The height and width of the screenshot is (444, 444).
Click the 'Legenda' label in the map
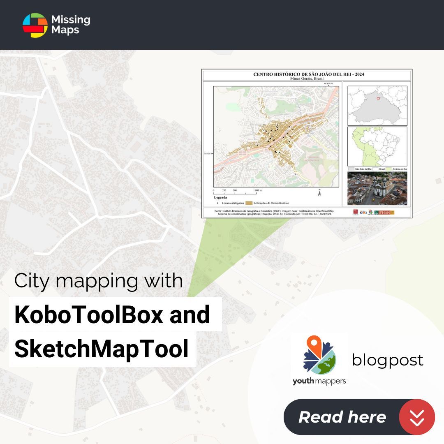(x=220, y=197)
